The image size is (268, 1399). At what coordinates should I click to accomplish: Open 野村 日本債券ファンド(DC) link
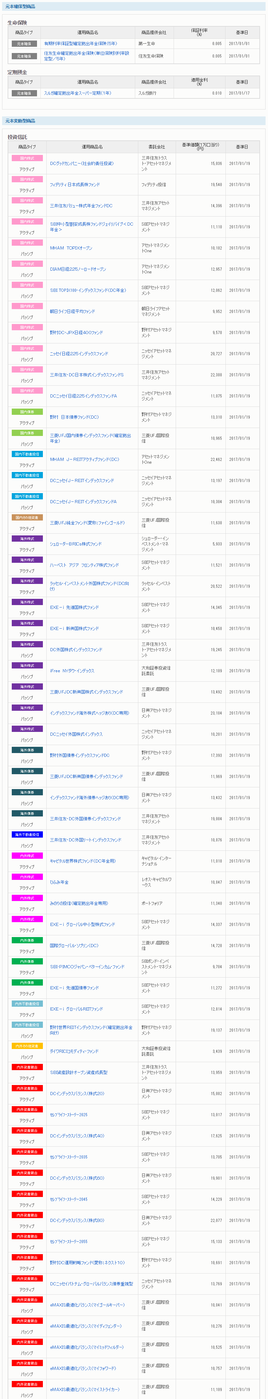click(74, 417)
